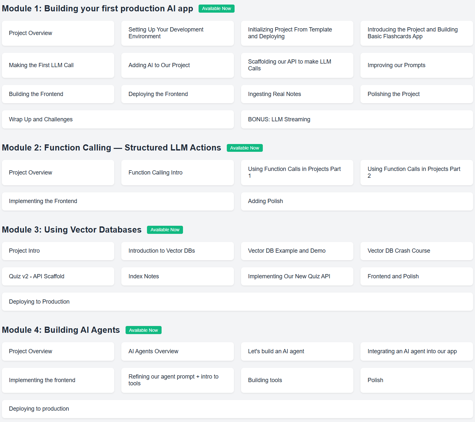
Task: Open Using Function Calls in Projects Part 1
Action: (297, 173)
